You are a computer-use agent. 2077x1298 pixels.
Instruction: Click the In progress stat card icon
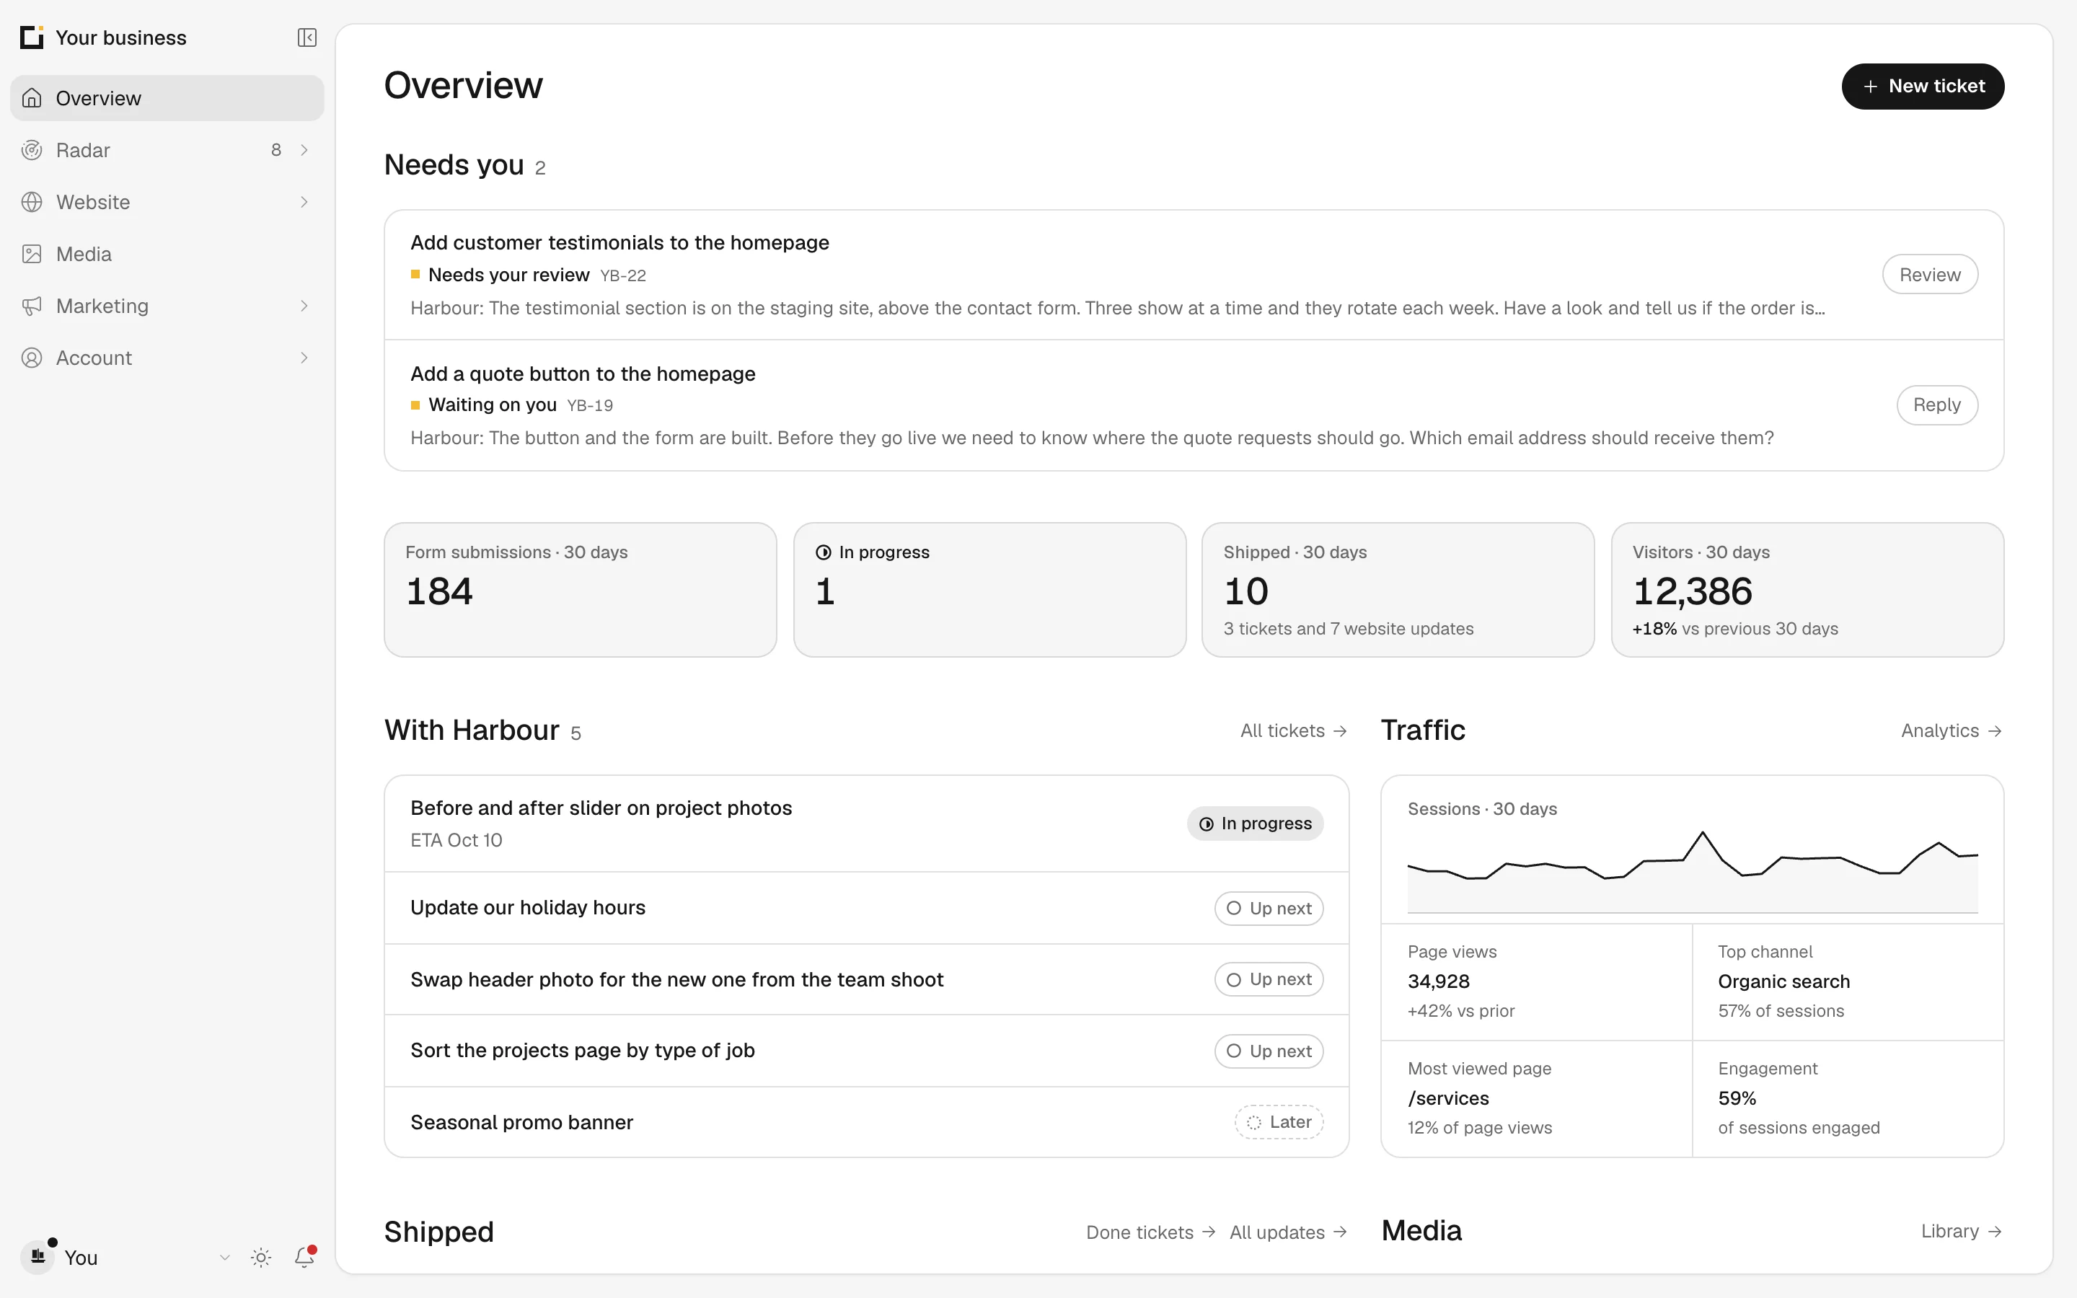[823, 552]
